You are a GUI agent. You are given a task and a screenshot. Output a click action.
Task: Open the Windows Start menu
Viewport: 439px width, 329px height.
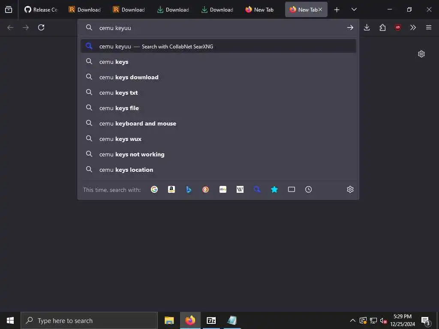pyautogui.click(x=10, y=320)
